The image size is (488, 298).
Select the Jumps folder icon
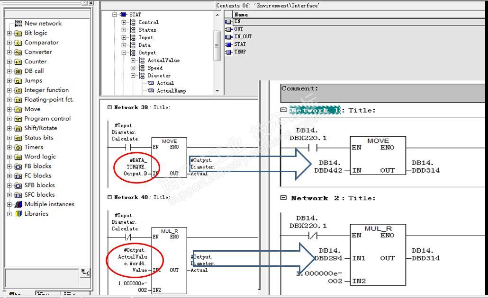[18, 81]
